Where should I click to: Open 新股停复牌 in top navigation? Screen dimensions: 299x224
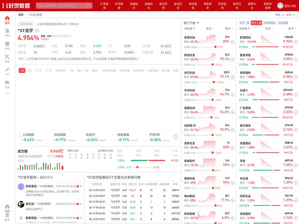[267, 6]
